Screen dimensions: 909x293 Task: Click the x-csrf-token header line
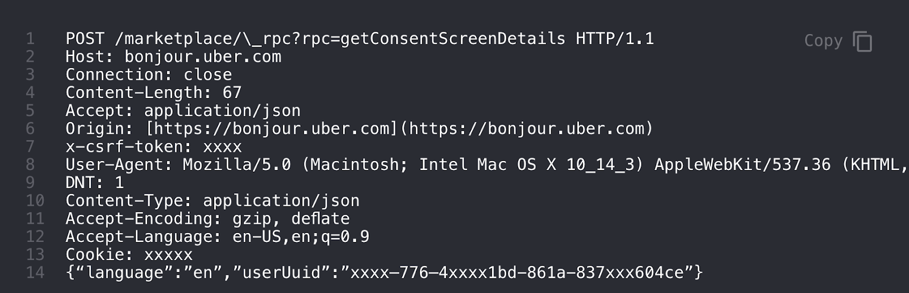(153, 147)
